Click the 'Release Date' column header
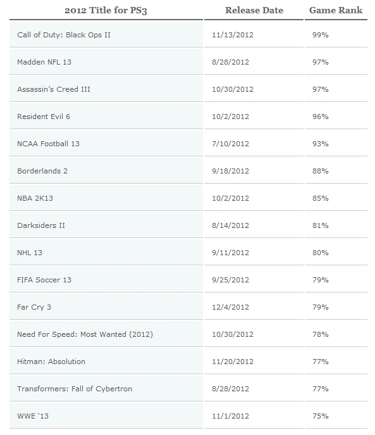375x435 pixels. tap(254, 10)
